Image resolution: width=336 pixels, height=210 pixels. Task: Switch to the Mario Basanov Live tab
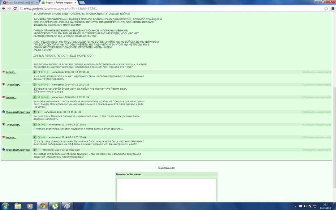(x=20, y=3)
